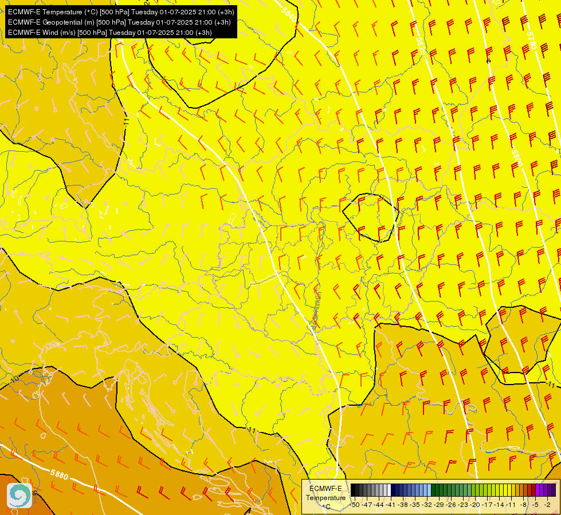The image size is (561, 515).
Task: Click the -38 legend tick label
Action: (x=403, y=505)
